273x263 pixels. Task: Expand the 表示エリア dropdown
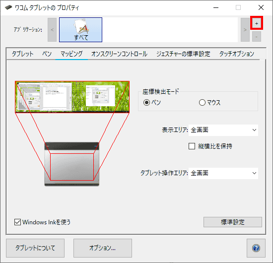point(223,130)
